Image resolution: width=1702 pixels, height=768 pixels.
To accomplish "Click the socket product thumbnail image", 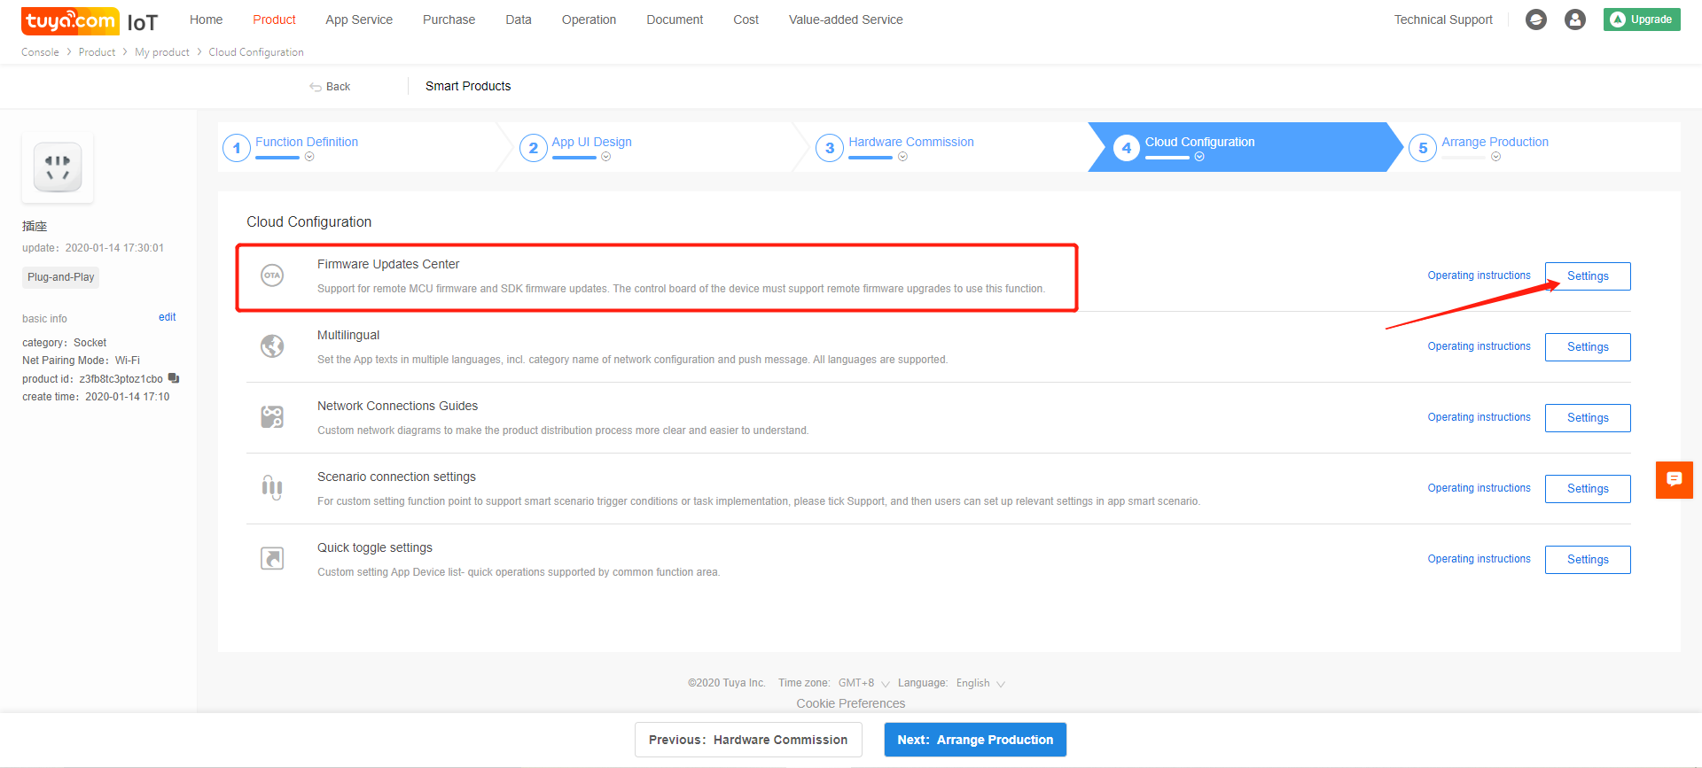I will [x=58, y=167].
